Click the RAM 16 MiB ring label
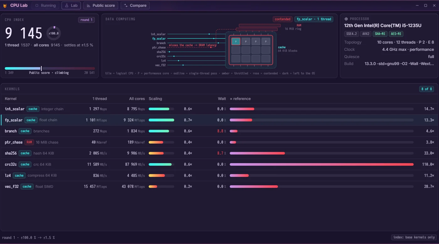 293,27
